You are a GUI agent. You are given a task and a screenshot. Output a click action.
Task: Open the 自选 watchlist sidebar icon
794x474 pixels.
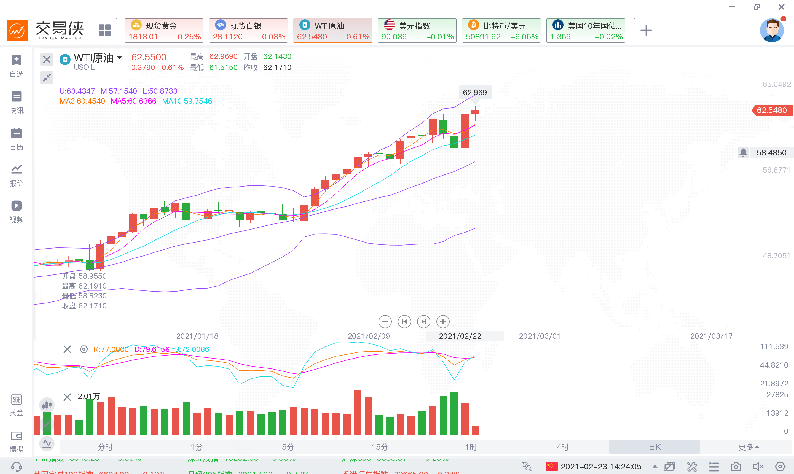[x=16, y=66]
